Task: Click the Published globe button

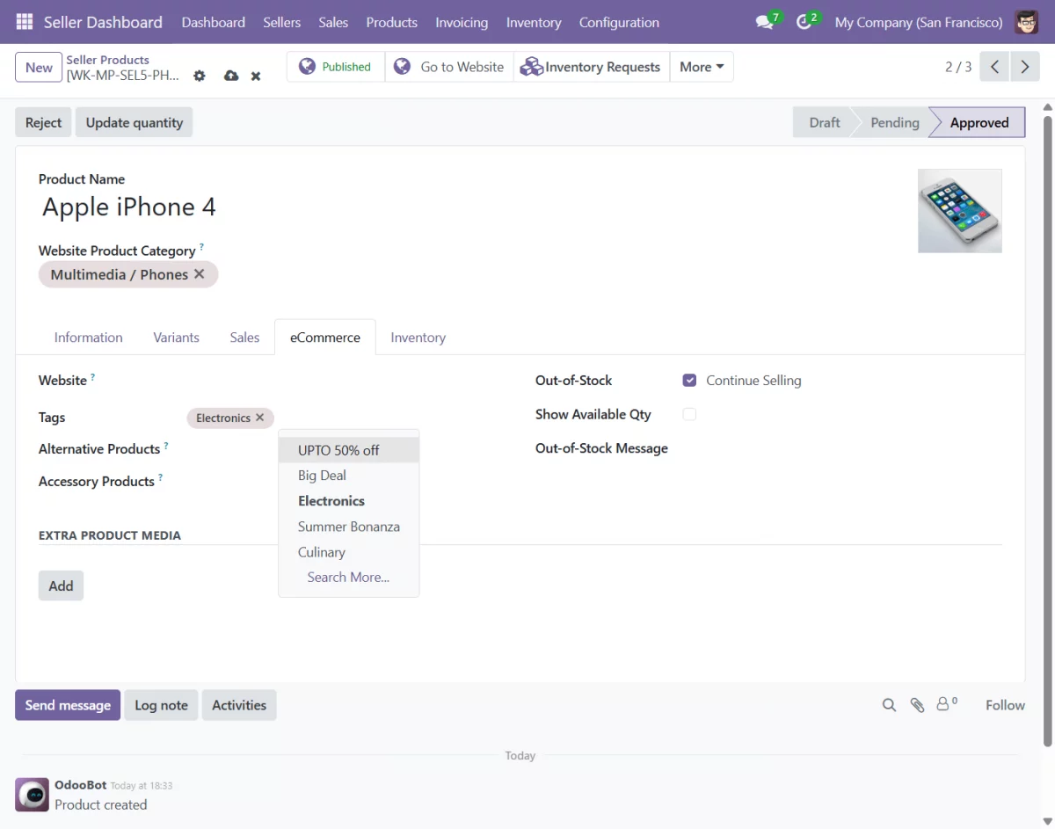Action: [336, 67]
